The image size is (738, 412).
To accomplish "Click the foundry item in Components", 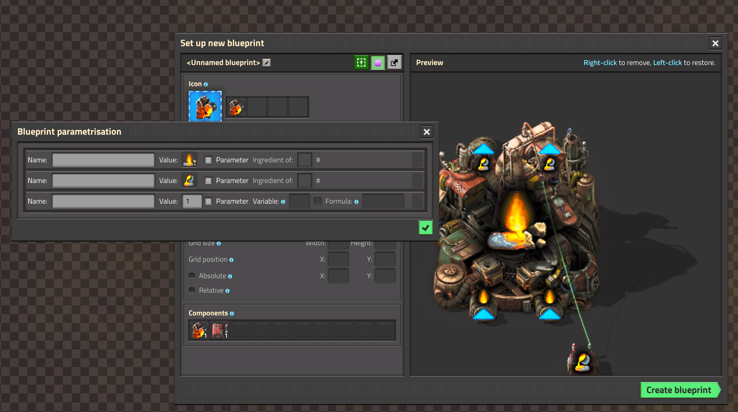I will point(199,330).
